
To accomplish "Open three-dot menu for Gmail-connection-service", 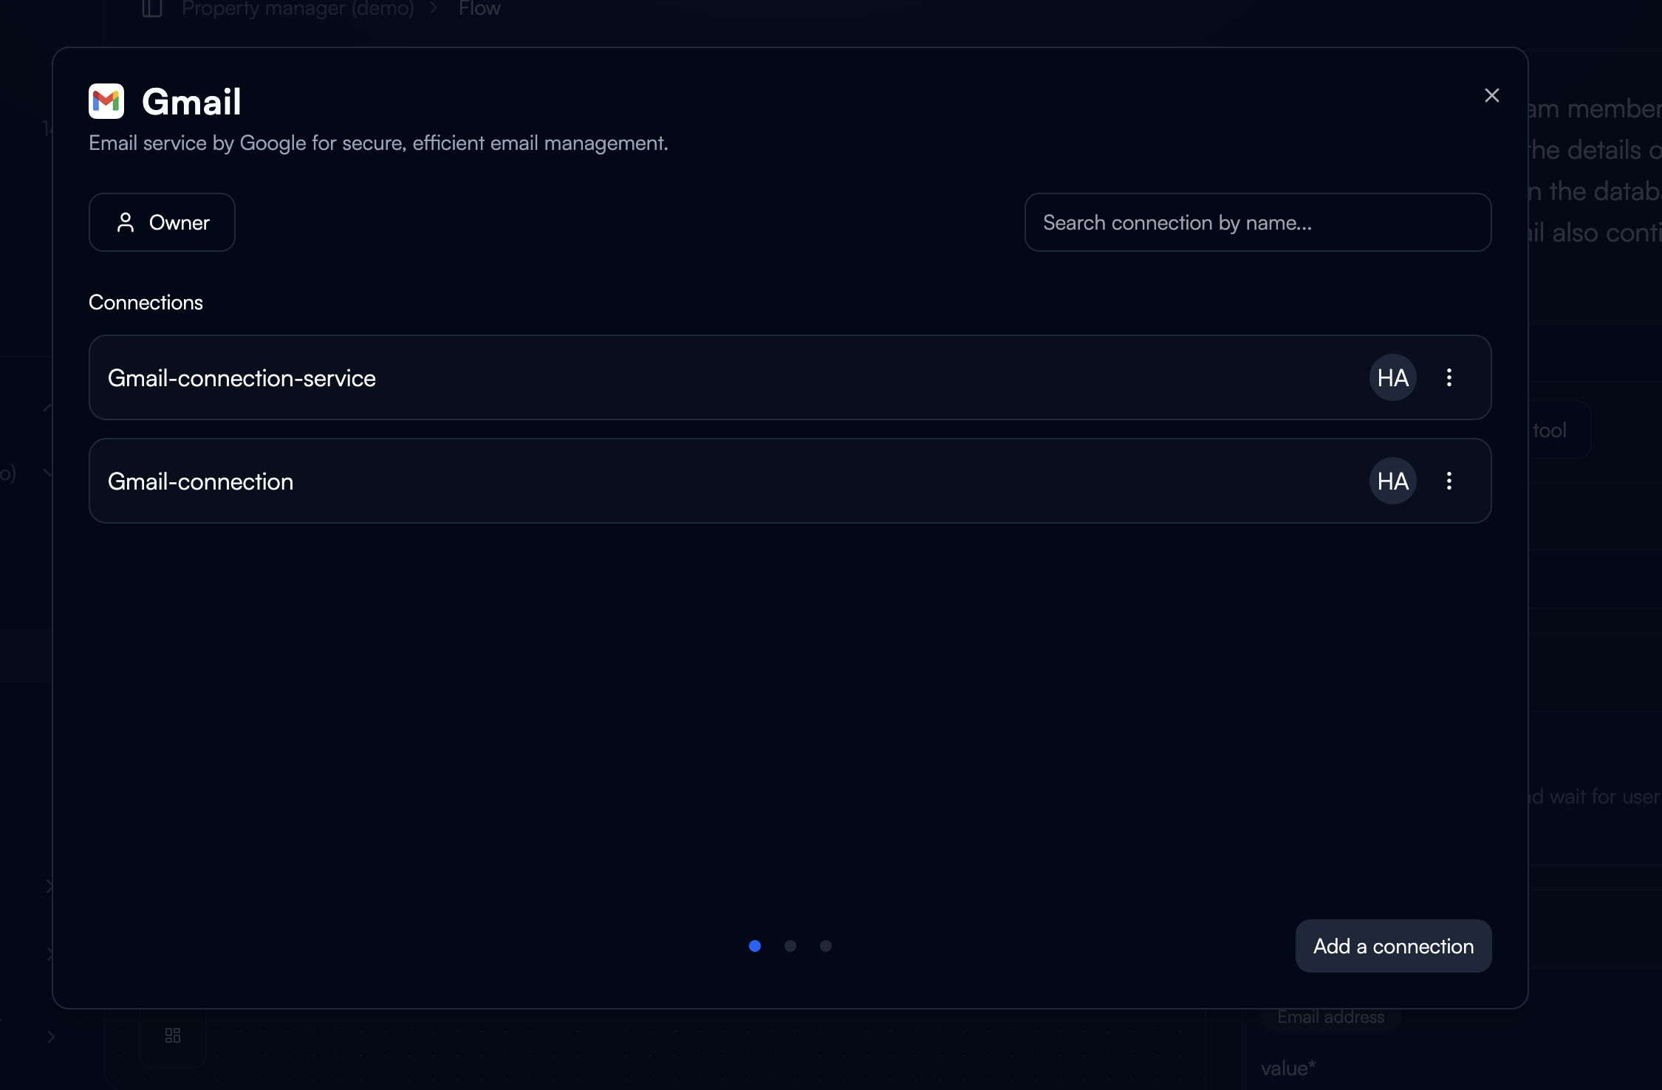I will (1449, 377).
